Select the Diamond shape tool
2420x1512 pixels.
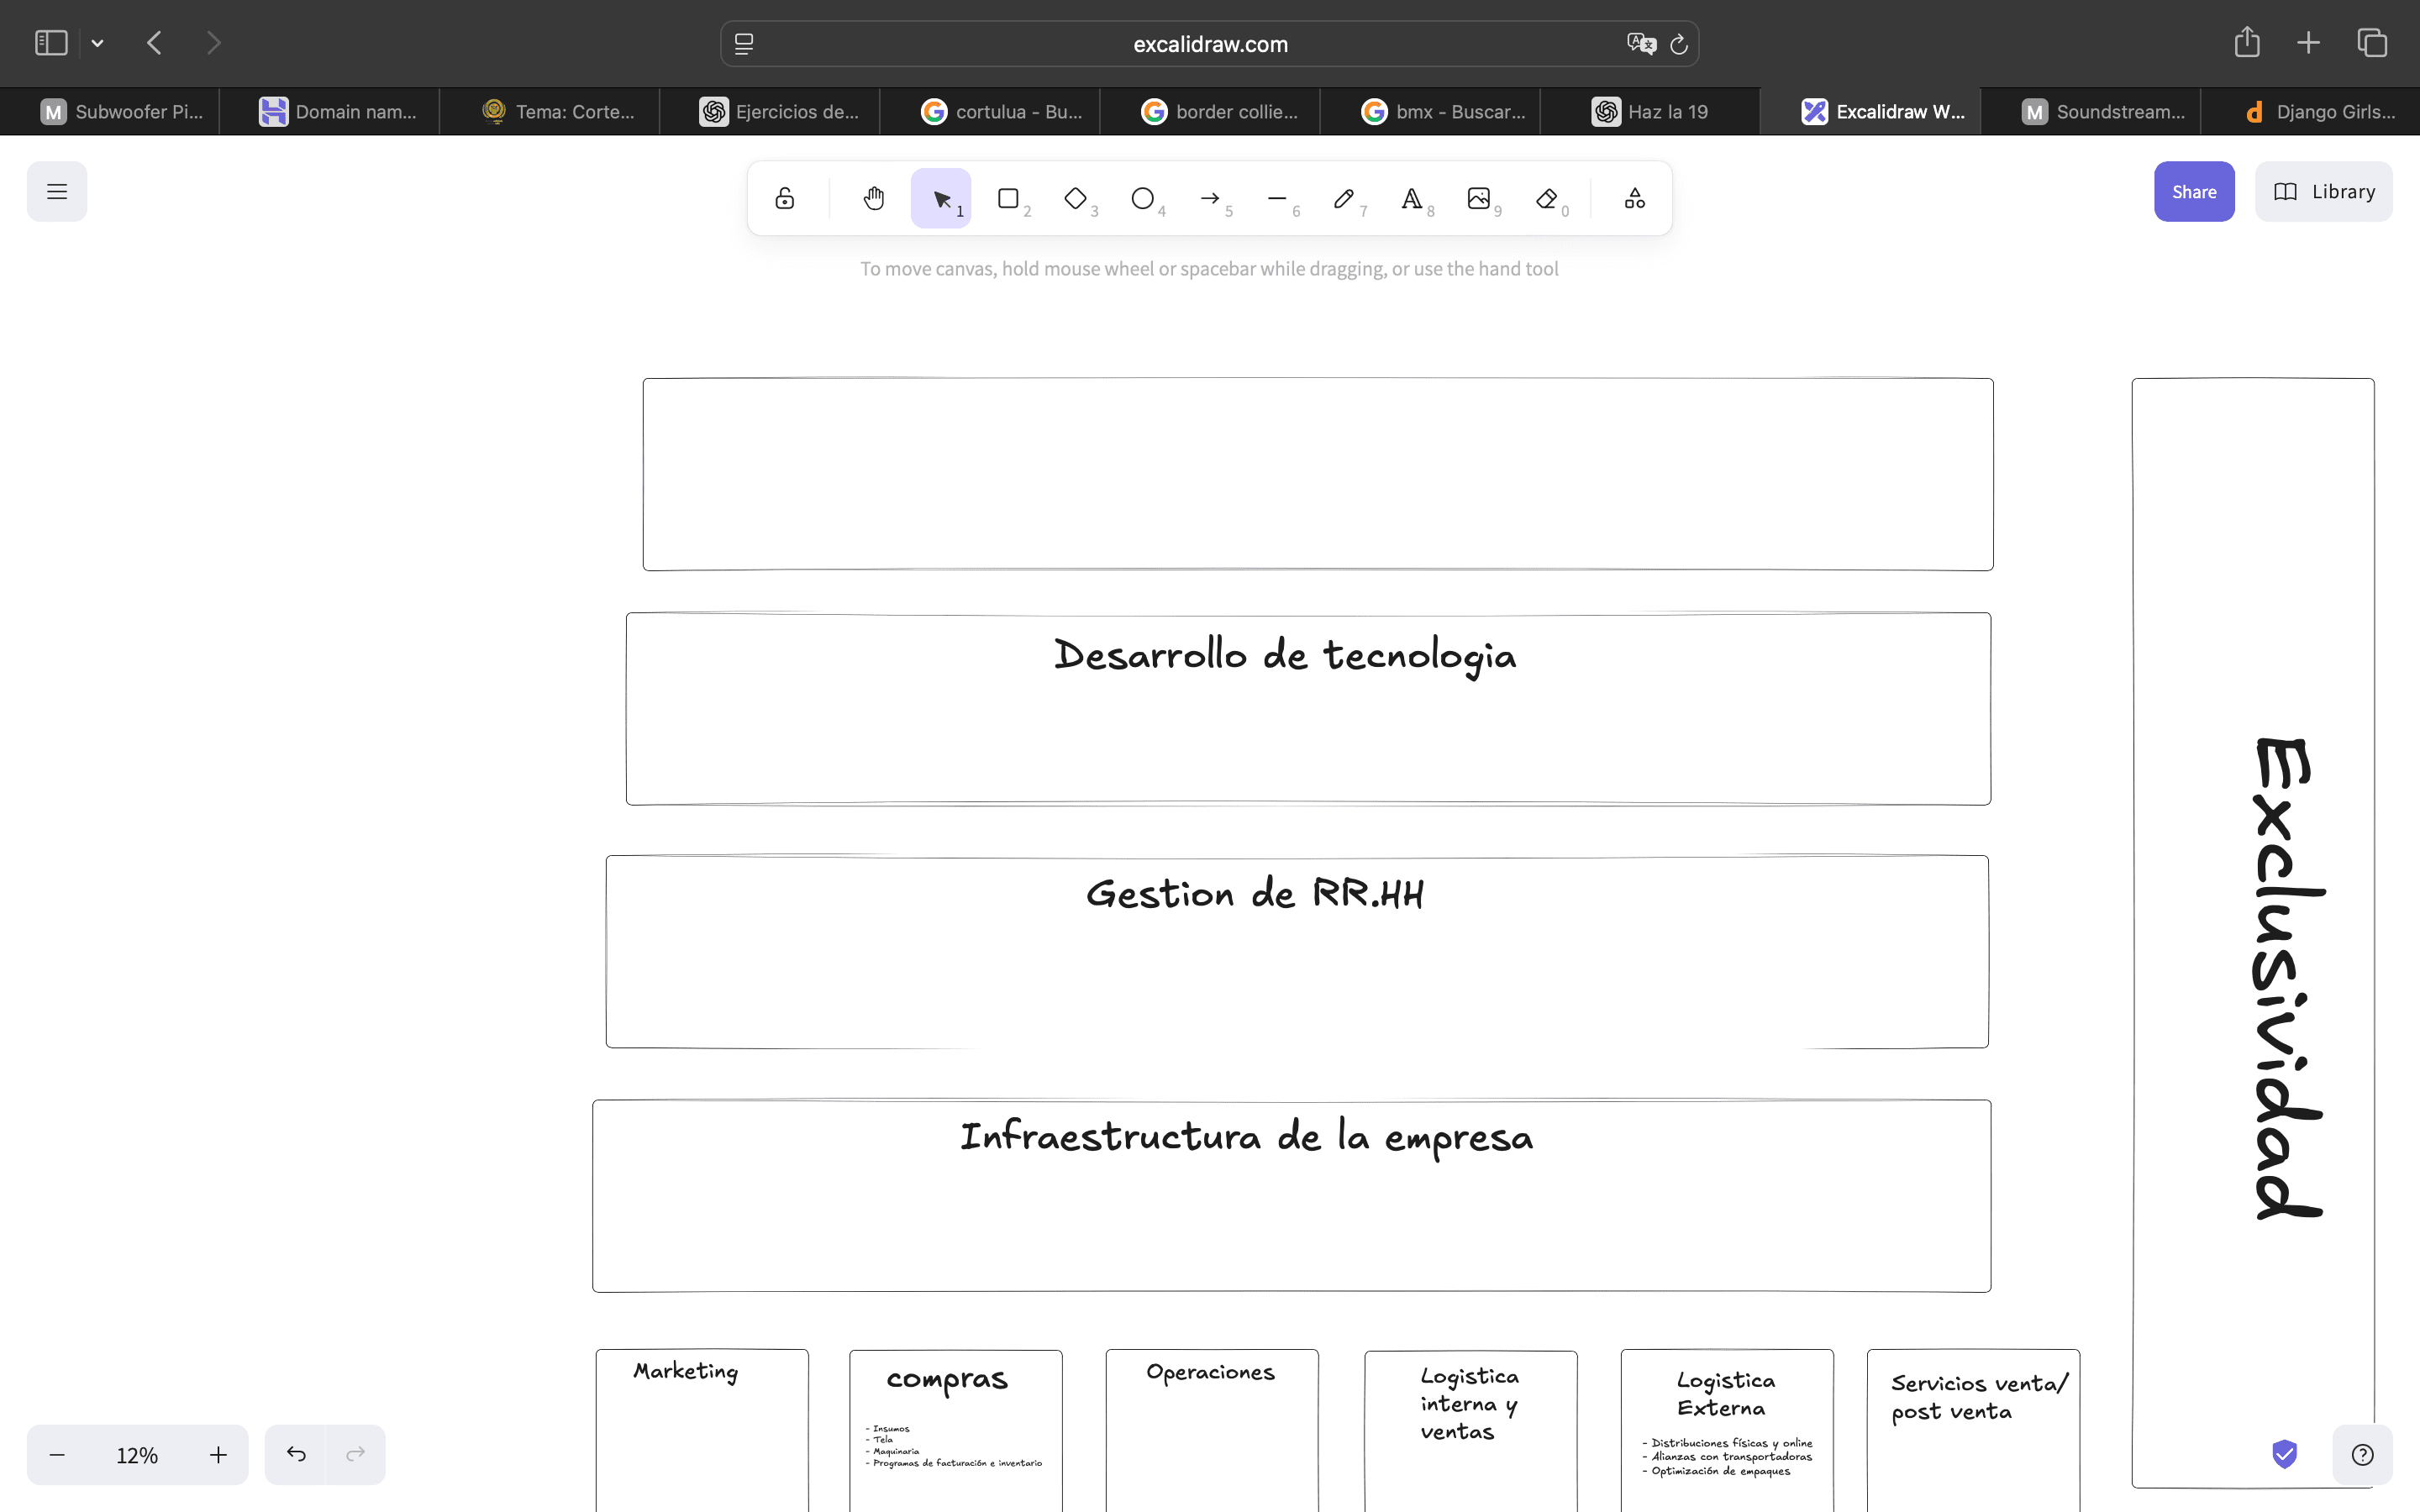(x=1075, y=198)
